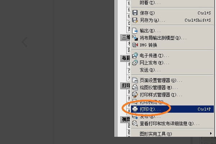The image size is (216, 144).
Task: Click the 网上发布 icon
Action: pyautogui.click(x=135, y=63)
